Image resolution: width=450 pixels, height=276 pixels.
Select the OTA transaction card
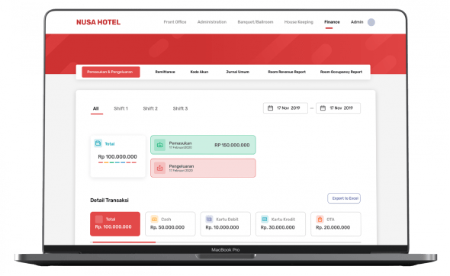pos(336,224)
